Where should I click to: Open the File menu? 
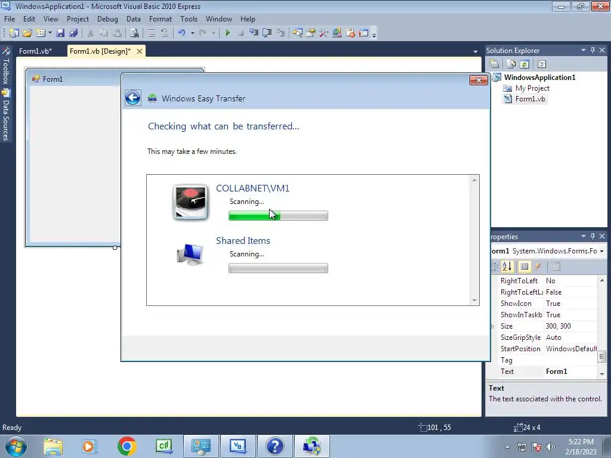click(x=10, y=18)
